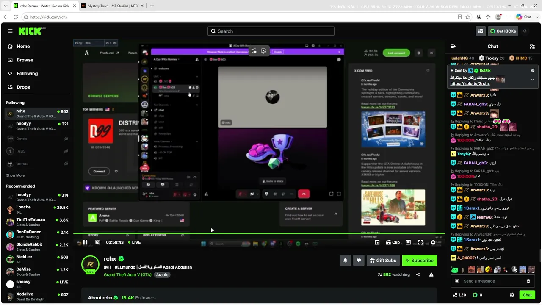The height and width of the screenshot is (305, 542).
Task: Open the shop icon beside Get KICKs
Action: click(x=481, y=31)
